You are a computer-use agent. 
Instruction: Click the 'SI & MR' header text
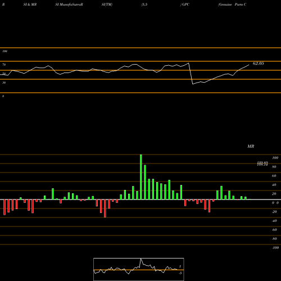[x=30, y=4]
